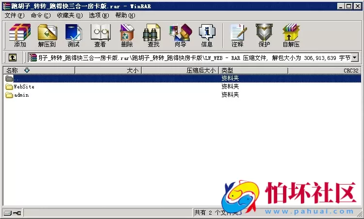
Task: Click the 删除 (Delete) toolbar icon
Action: tap(127, 35)
